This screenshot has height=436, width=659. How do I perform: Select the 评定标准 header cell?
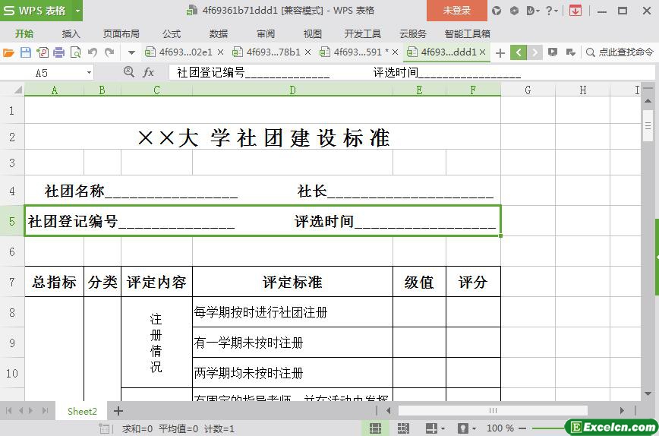pos(292,282)
